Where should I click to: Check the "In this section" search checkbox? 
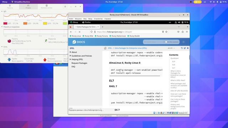point(166,42)
